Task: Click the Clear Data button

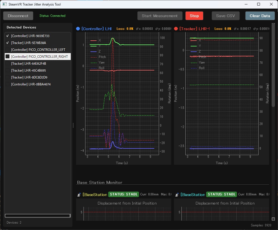Action: pos(260,16)
